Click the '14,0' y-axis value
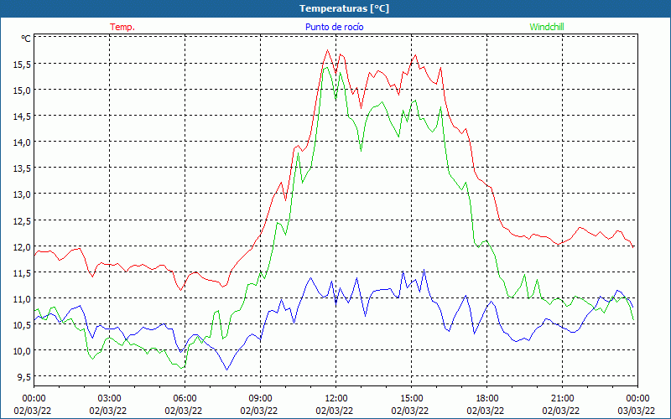The width and height of the screenshot is (671, 419). point(22,142)
